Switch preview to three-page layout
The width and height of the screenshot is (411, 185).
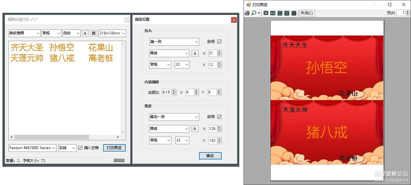coord(280,13)
